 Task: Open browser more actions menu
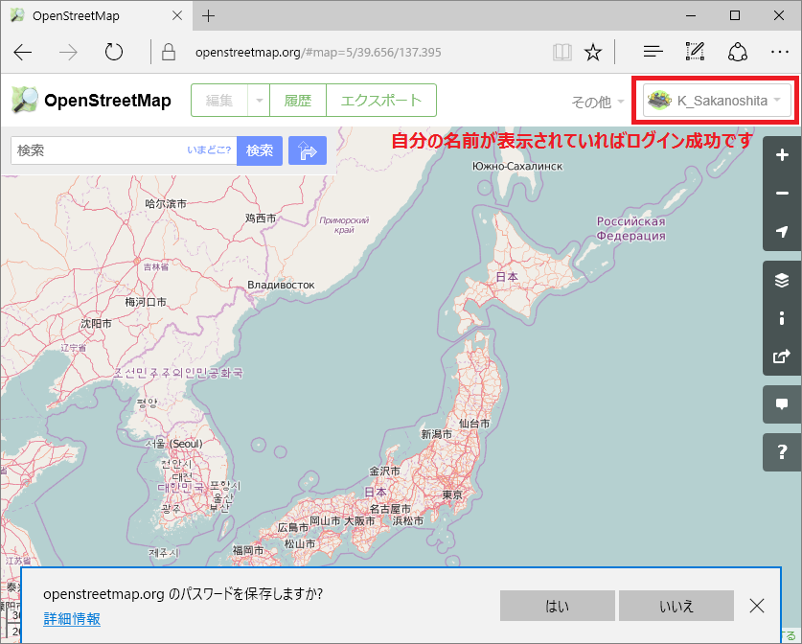coord(780,52)
